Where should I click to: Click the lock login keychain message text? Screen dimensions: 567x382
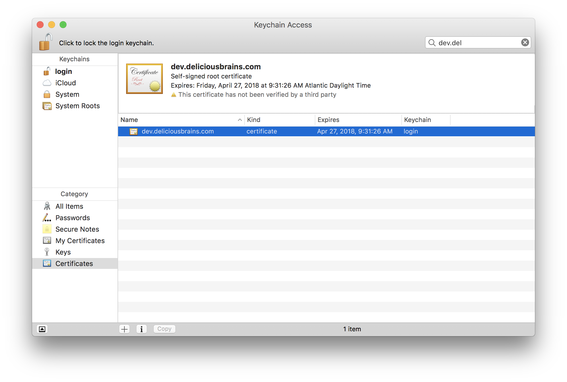click(x=106, y=43)
